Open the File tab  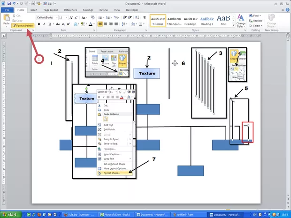click(7, 9)
